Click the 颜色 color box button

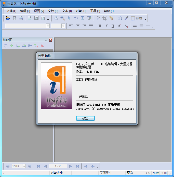[137, 18]
